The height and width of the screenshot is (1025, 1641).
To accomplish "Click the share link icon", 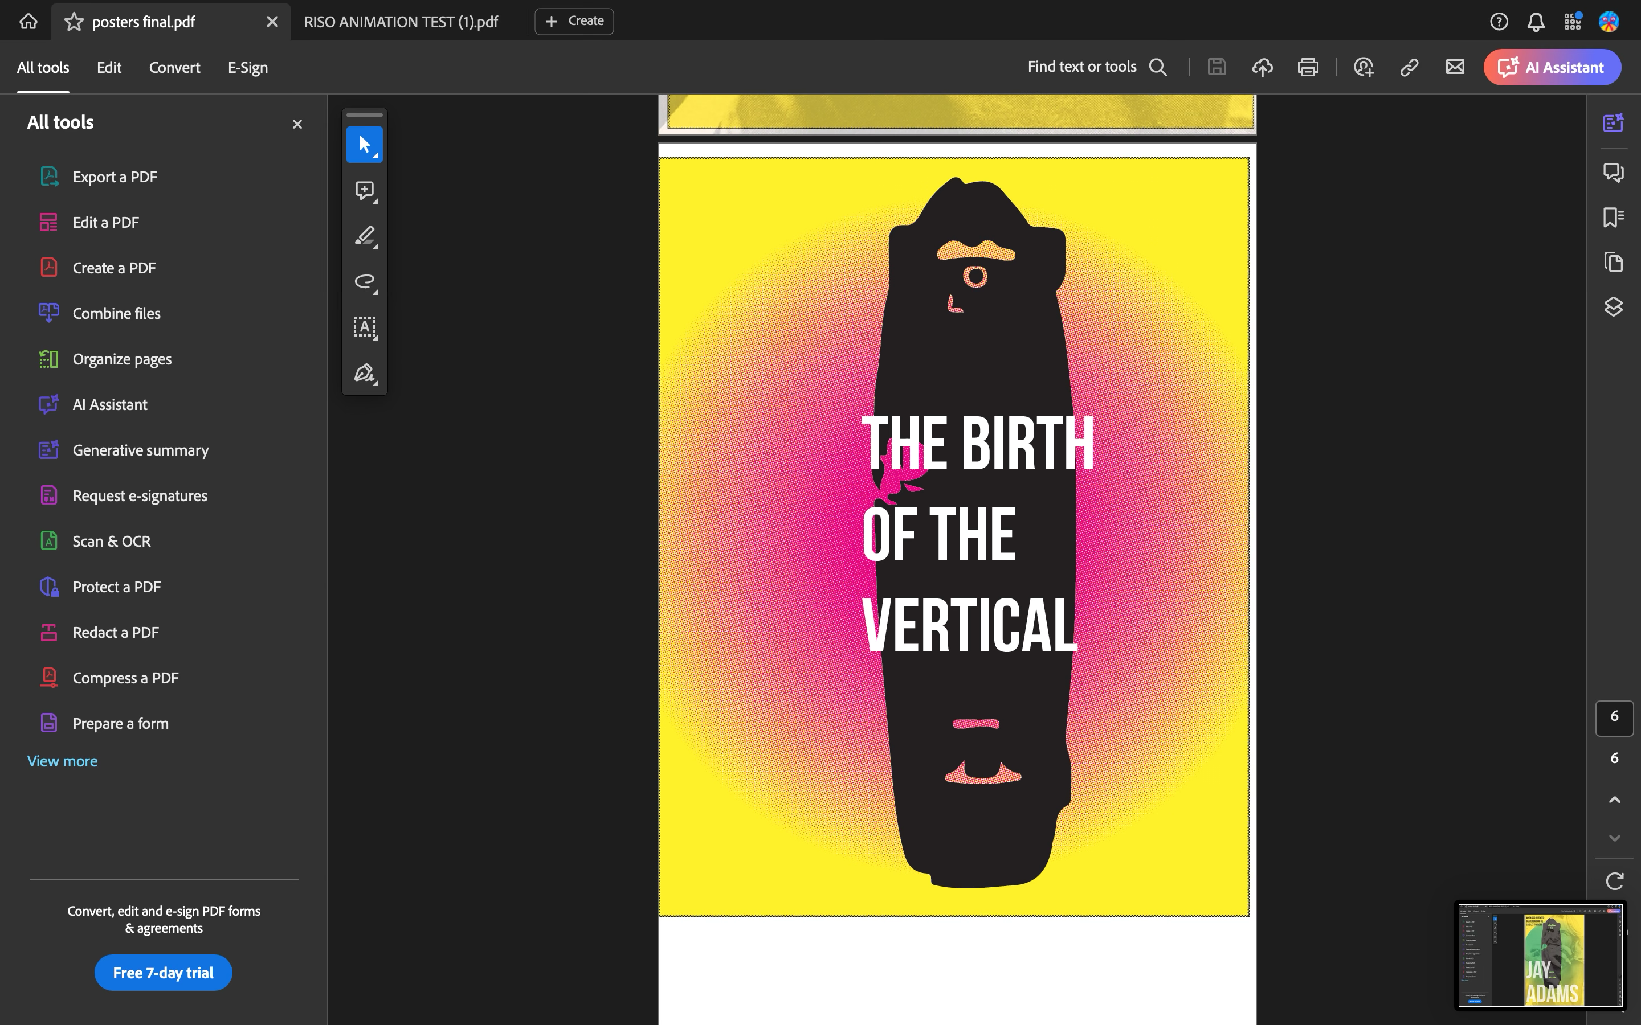I will pos(1409,67).
